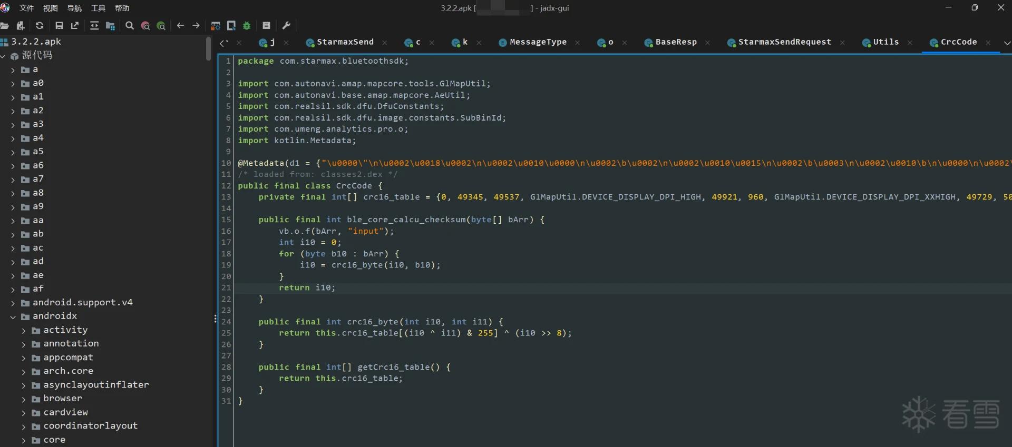Toggle the deobfuscation toolbar icon
Screen dimensions: 1012x447
click(x=216, y=26)
